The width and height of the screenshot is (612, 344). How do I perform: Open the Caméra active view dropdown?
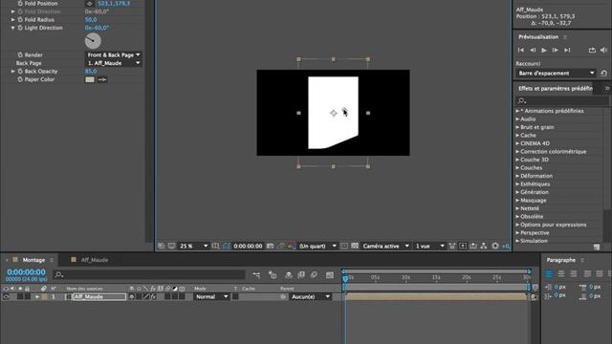385,247
